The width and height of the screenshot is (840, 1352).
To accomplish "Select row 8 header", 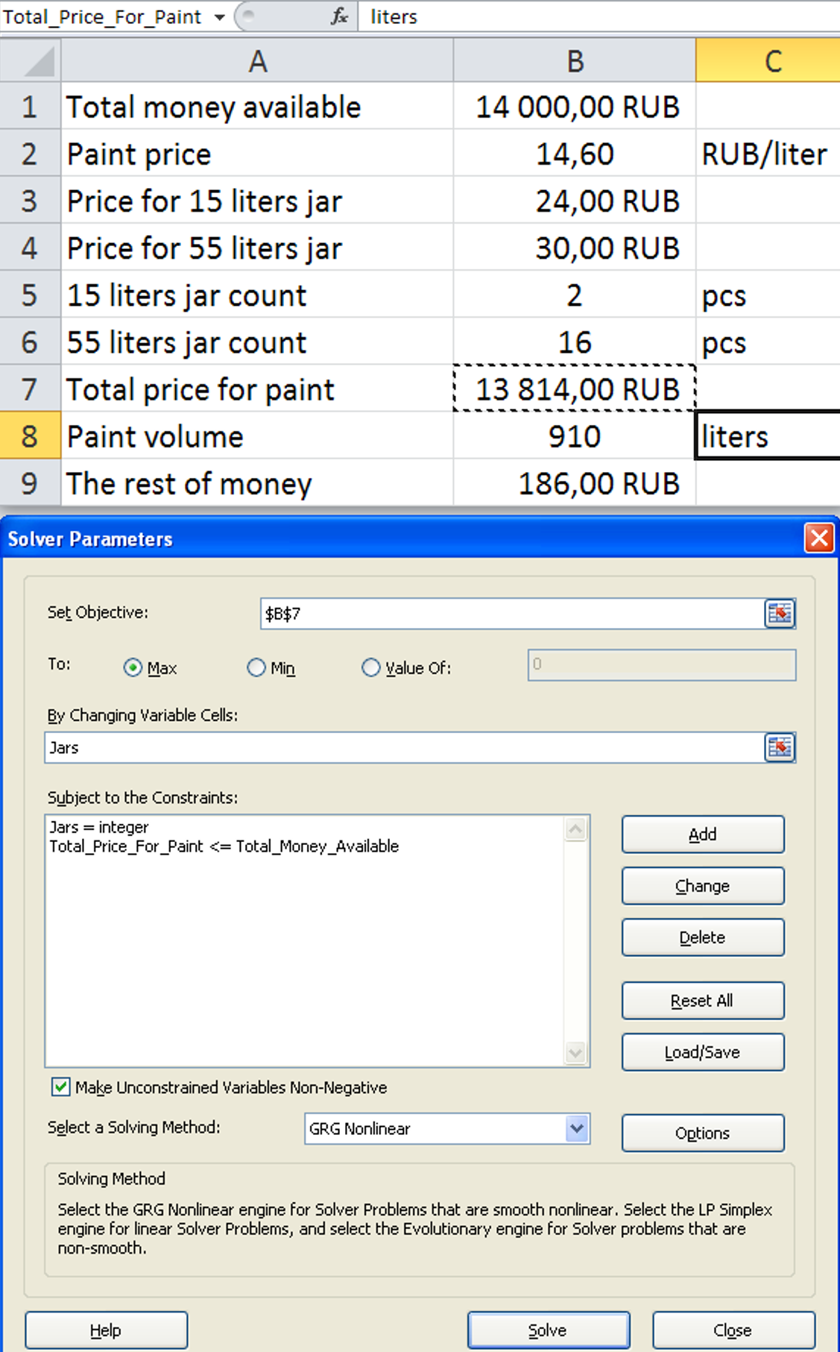I will tap(30, 436).
